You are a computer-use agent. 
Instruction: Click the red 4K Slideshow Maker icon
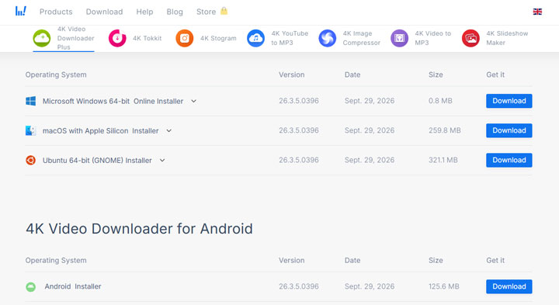470,38
